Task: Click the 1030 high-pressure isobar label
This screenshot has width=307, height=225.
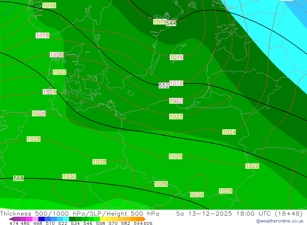Action: tap(69, 177)
